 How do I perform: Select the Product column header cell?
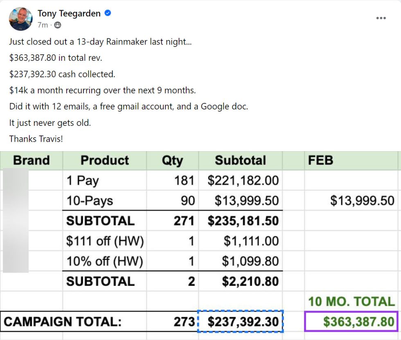104,160
